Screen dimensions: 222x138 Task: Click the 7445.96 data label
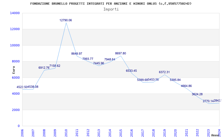coord(99,63)
